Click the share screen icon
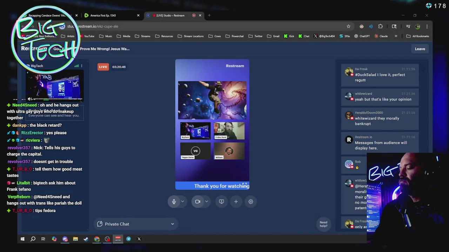449x252 pixels. (x=221, y=202)
